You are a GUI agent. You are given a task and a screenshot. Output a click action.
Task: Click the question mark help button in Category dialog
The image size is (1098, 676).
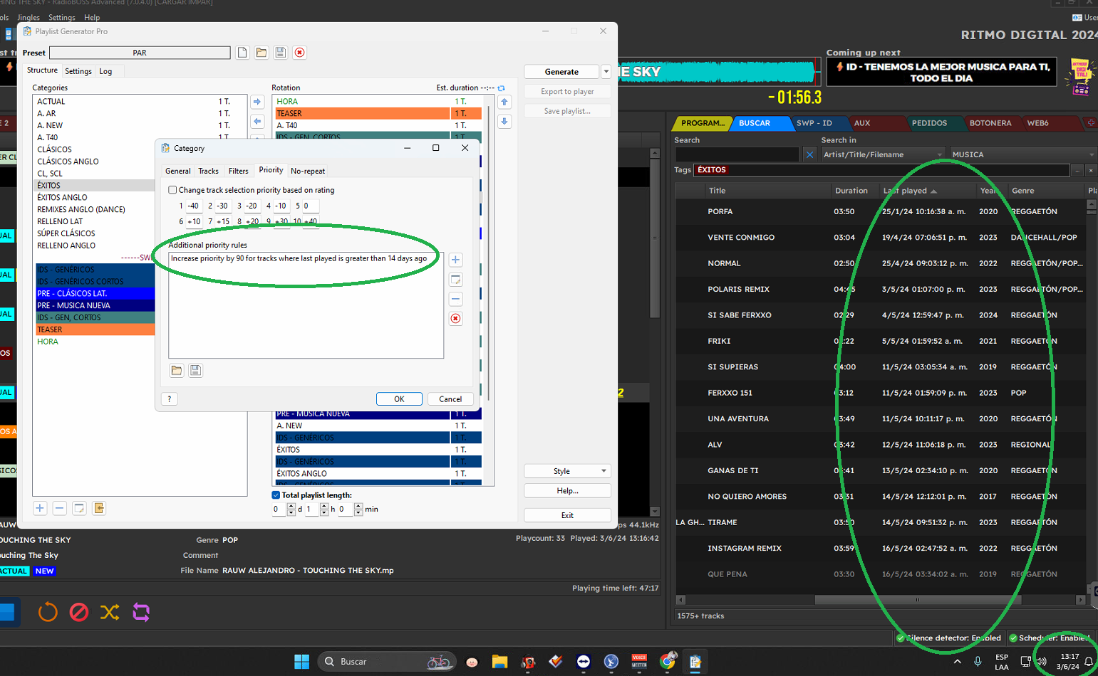(170, 399)
